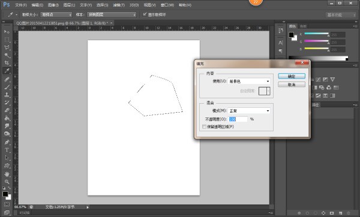Screen dimensions: 360x217
Task: Click the zoom percentage field 66.67%
Action: click(x=20, y=207)
